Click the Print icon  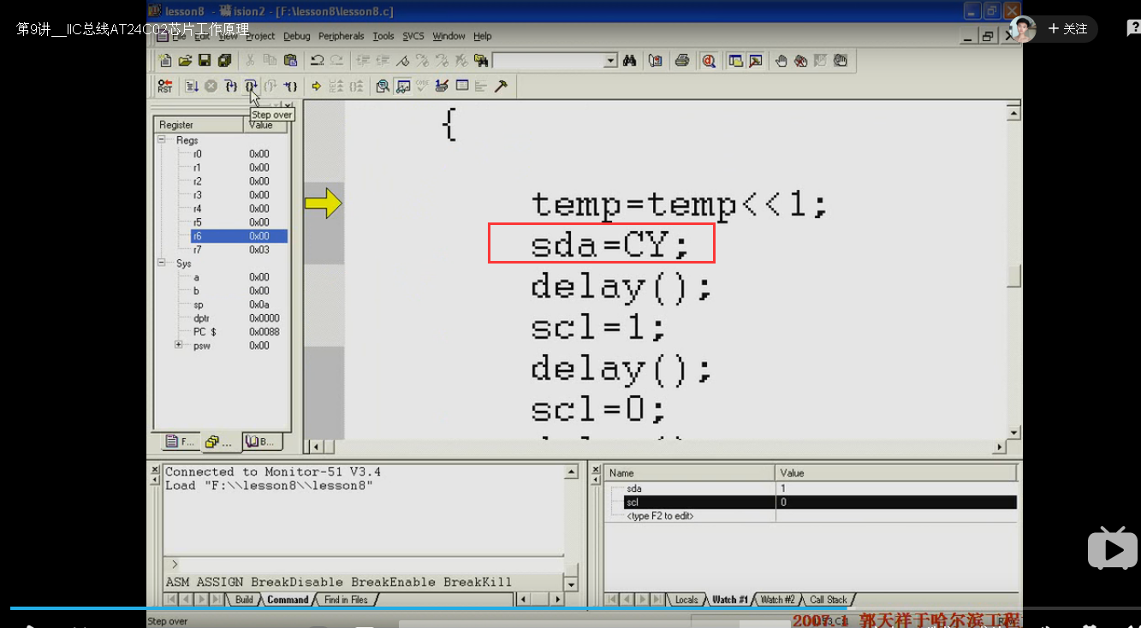pos(682,61)
